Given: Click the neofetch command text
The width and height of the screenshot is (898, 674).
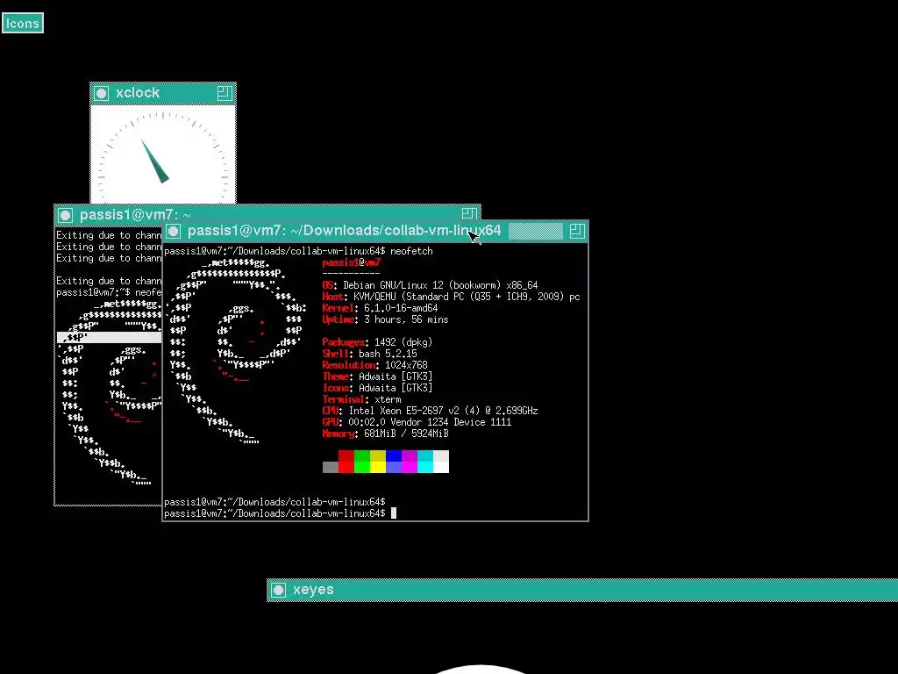Looking at the screenshot, I should pyautogui.click(x=411, y=251).
